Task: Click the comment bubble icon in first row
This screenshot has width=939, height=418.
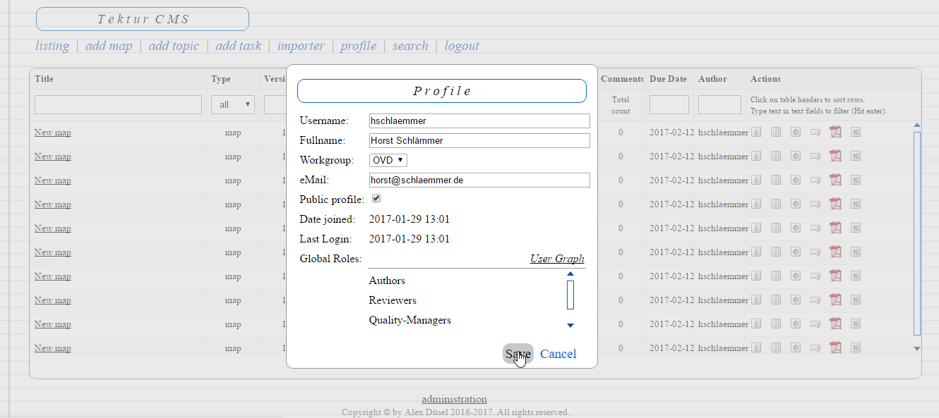Action: (815, 132)
